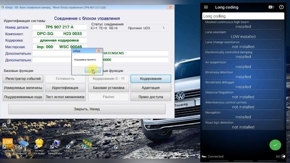The width and height of the screenshot is (290, 163).
Task: Click the Соединение с блоком управления heading
Action: pos(87,19)
